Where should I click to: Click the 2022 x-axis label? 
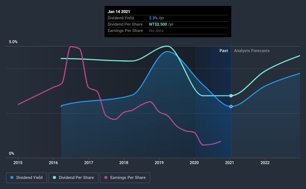tap(265, 163)
